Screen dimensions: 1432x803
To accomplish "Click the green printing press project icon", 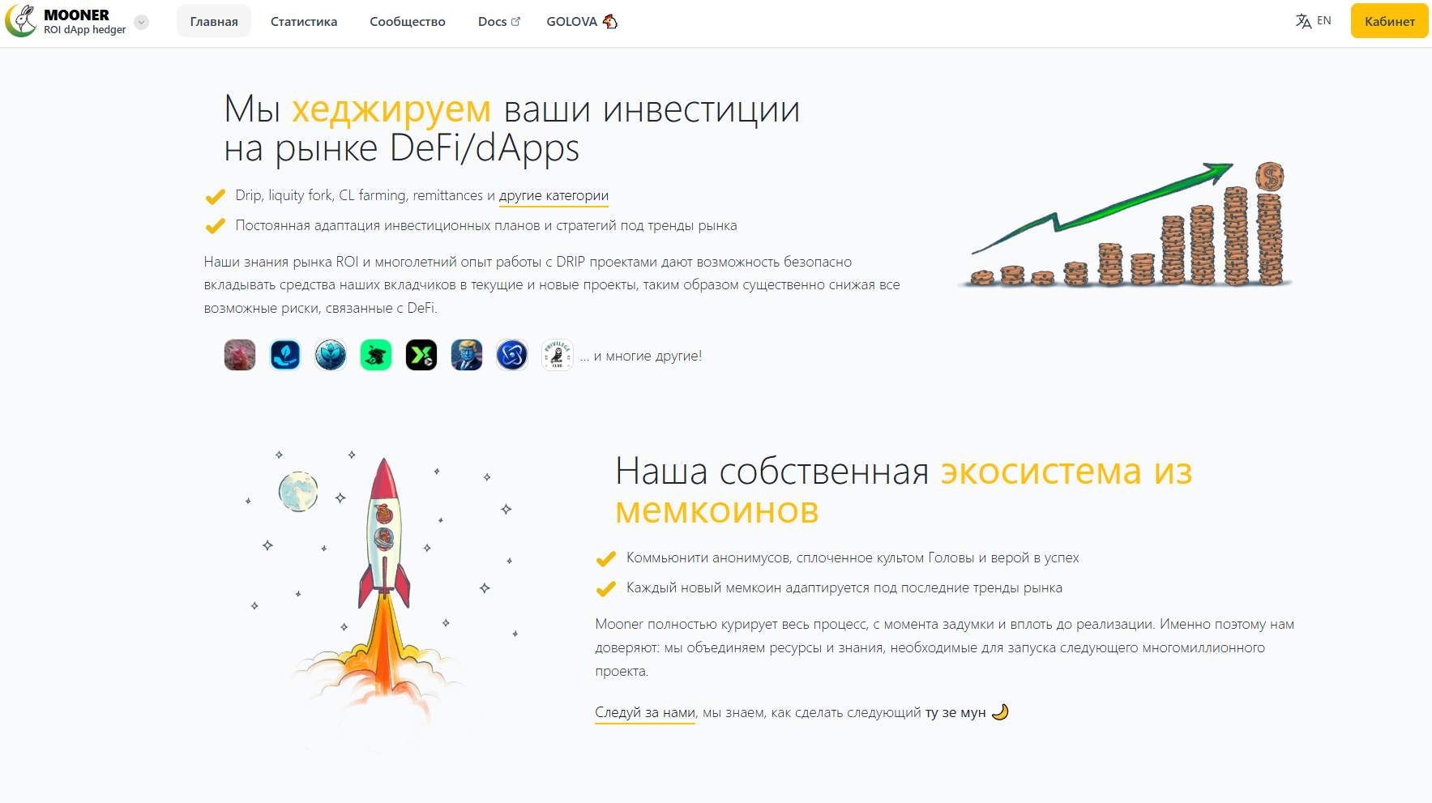I will (x=376, y=355).
